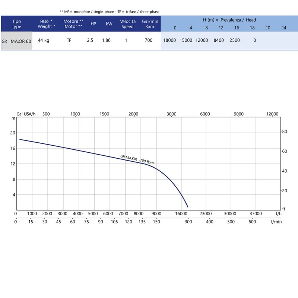Select the 20 m head axis label

13,133
